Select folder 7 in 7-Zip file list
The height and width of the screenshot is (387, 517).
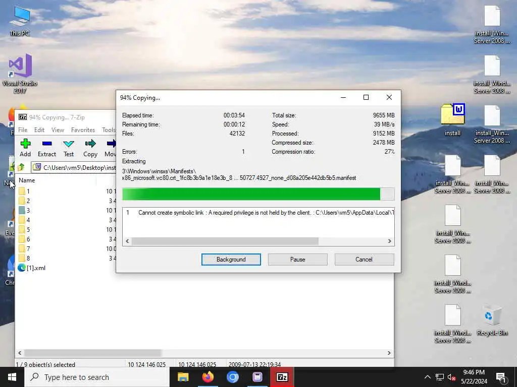coord(28,249)
